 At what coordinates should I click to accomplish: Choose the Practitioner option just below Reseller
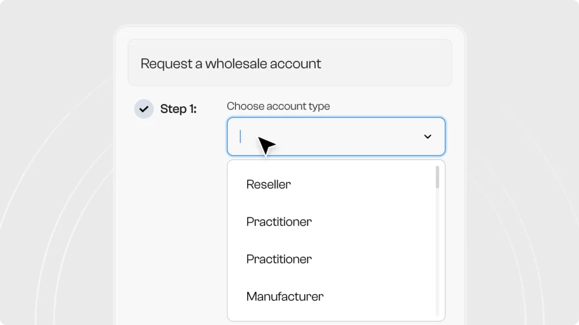coord(331,222)
